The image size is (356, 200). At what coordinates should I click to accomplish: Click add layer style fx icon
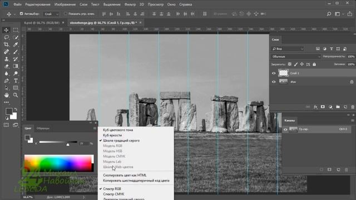[x=315, y=107]
